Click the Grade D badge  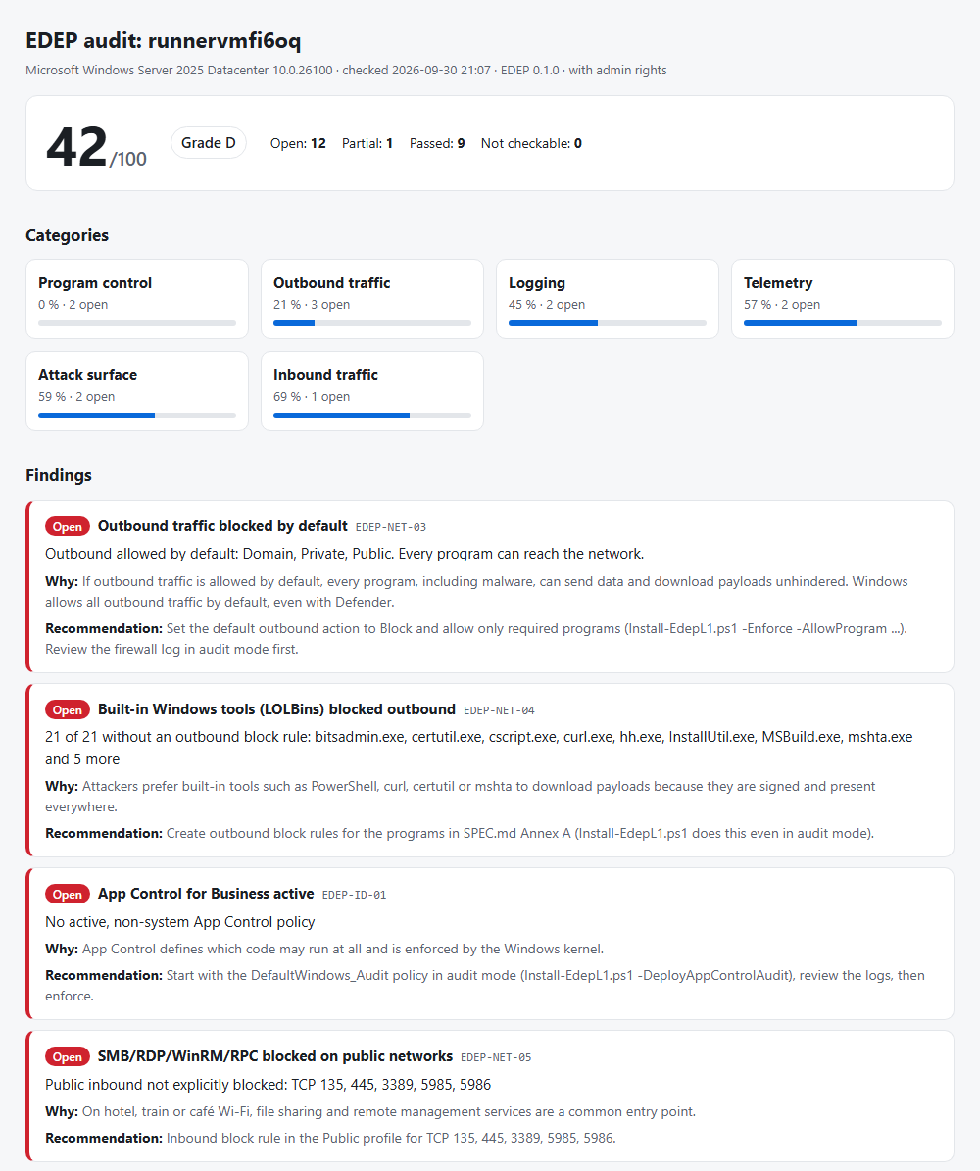point(209,143)
